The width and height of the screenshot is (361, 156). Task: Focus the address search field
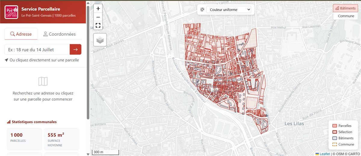[37, 49]
